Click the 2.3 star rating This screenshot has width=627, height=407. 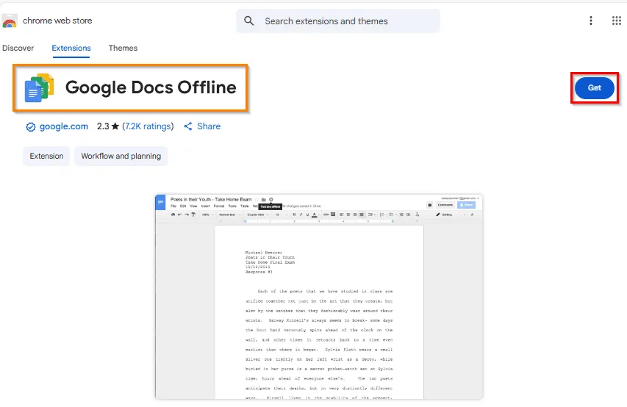(x=108, y=126)
